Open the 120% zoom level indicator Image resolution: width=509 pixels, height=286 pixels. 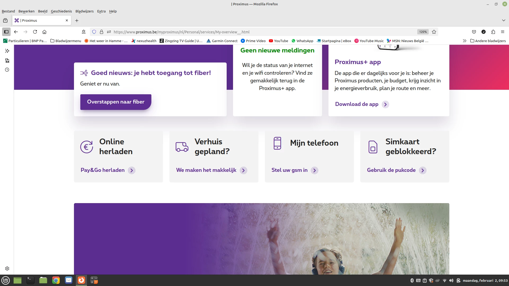(423, 32)
